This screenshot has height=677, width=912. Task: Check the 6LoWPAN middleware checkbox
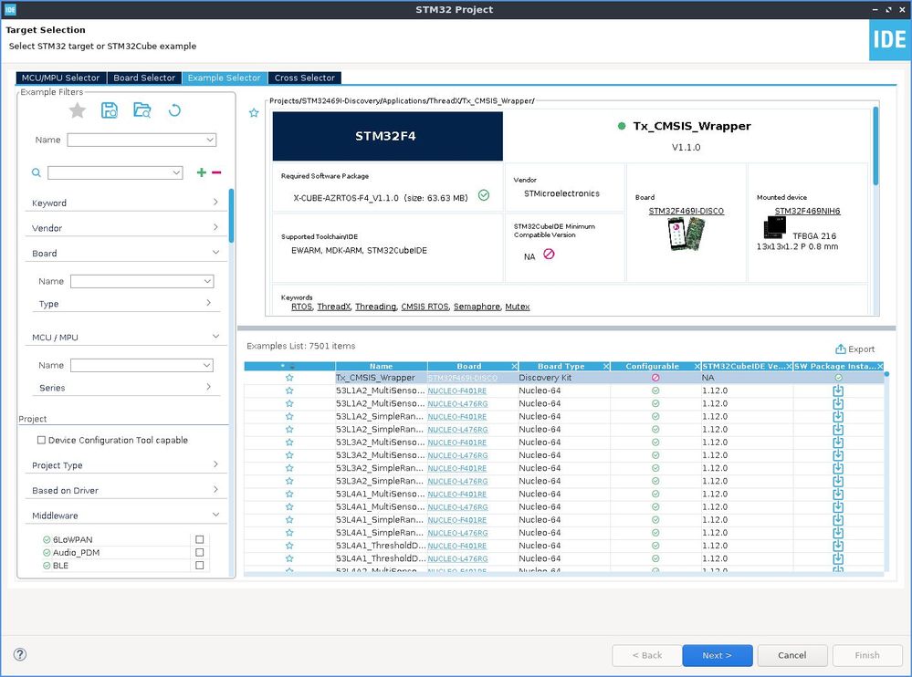point(200,539)
